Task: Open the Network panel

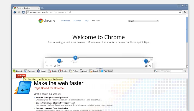Action: click(x=42, y=71)
